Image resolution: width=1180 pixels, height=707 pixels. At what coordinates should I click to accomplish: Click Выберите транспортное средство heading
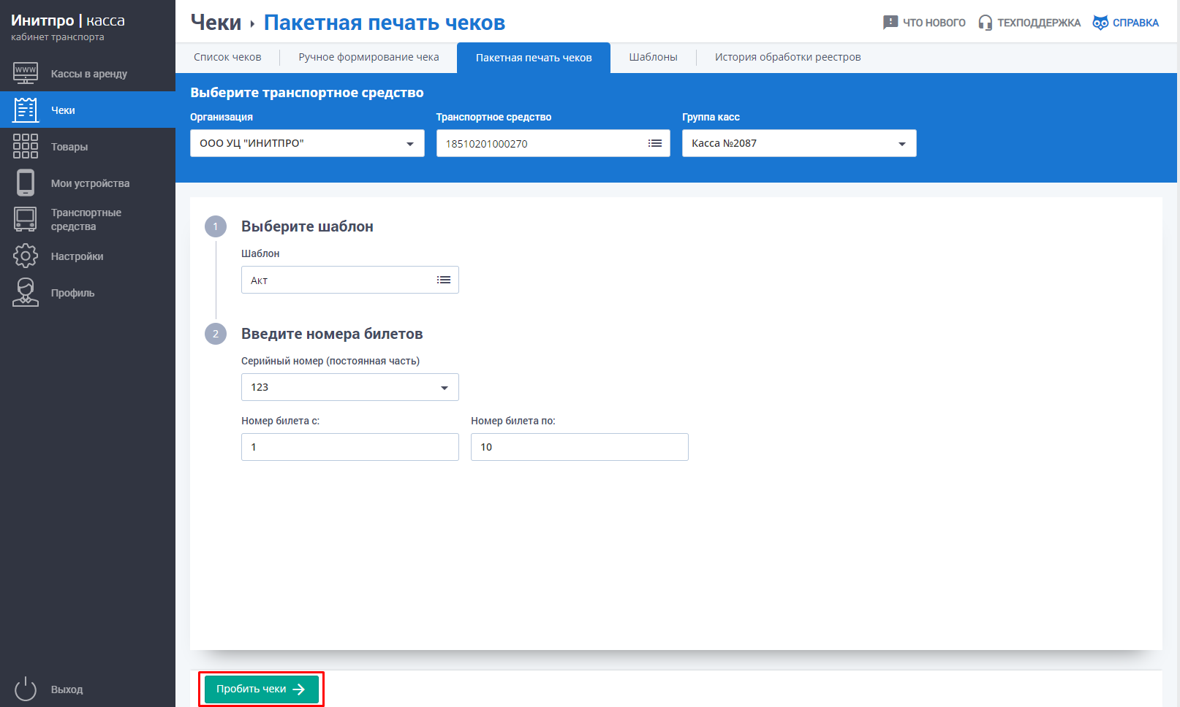pyautogui.click(x=307, y=93)
